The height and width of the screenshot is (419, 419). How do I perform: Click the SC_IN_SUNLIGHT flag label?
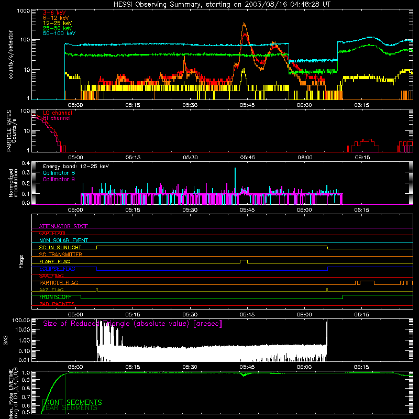point(60,247)
